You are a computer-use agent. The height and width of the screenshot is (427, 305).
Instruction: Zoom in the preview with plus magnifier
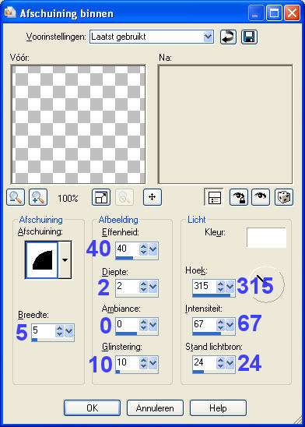[x=38, y=197]
